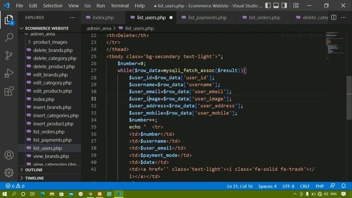The height and width of the screenshot is (198, 352).
Task: Change indentation via Spaces: 4
Action: click(267, 186)
